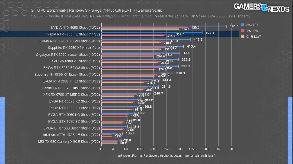The height and width of the screenshot is (164, 293).
Task: Click the 357.7 1% low value
Action: pos(180,34)
